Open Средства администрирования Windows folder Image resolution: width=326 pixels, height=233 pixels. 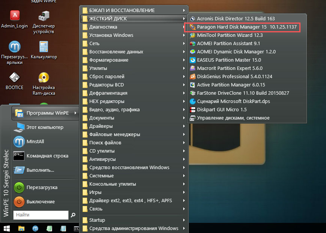(x=134, y=228)
